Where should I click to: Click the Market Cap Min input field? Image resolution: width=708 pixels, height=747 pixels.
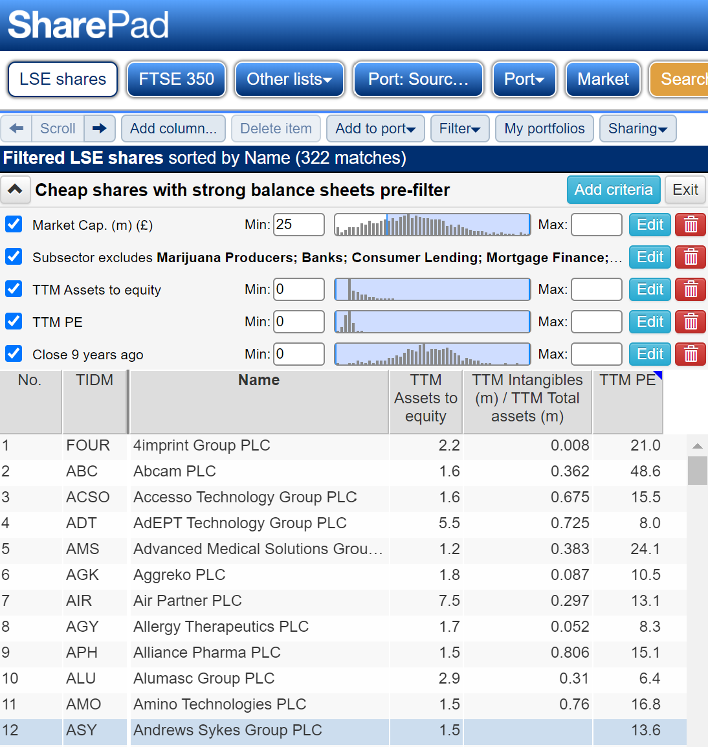click(299, 225)
